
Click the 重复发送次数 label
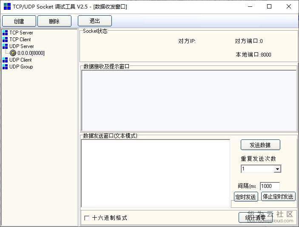[259, 159]
